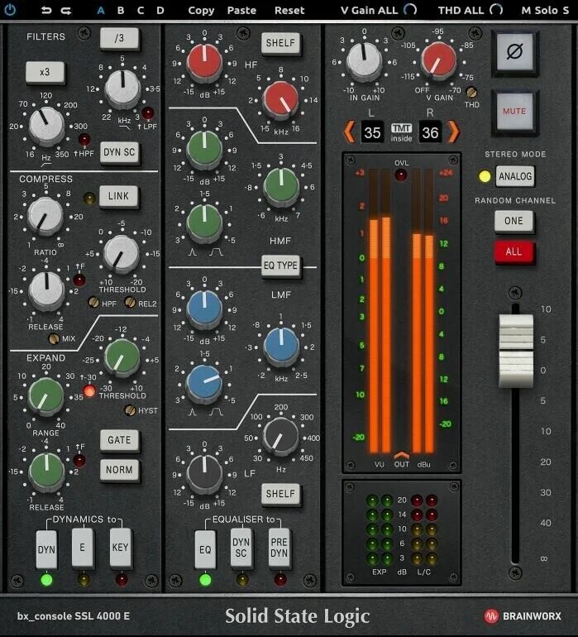Toggle the GATE button
The height and width of the screenshot is (637, 578).
pos(119,440)
